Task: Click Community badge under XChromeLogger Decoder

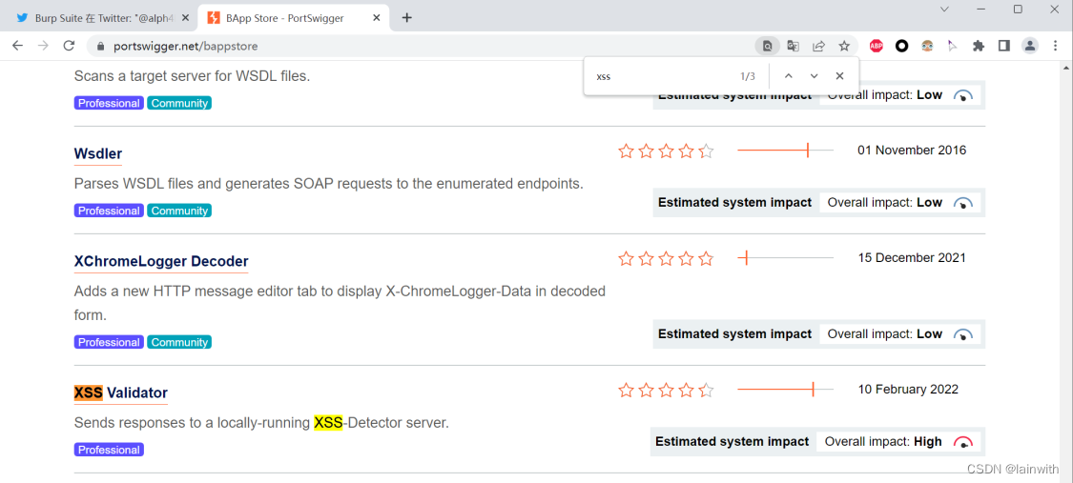Action: pyautogui.click(x=179, y=342)
